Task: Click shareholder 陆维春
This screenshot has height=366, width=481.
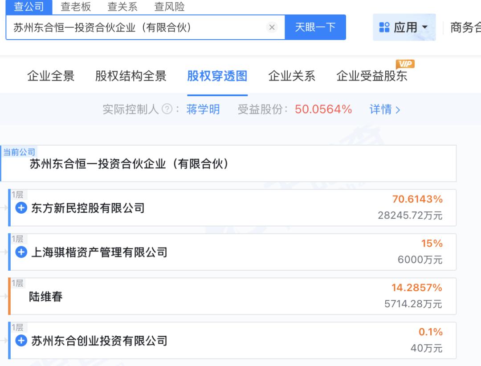Action: click(46, 297)
